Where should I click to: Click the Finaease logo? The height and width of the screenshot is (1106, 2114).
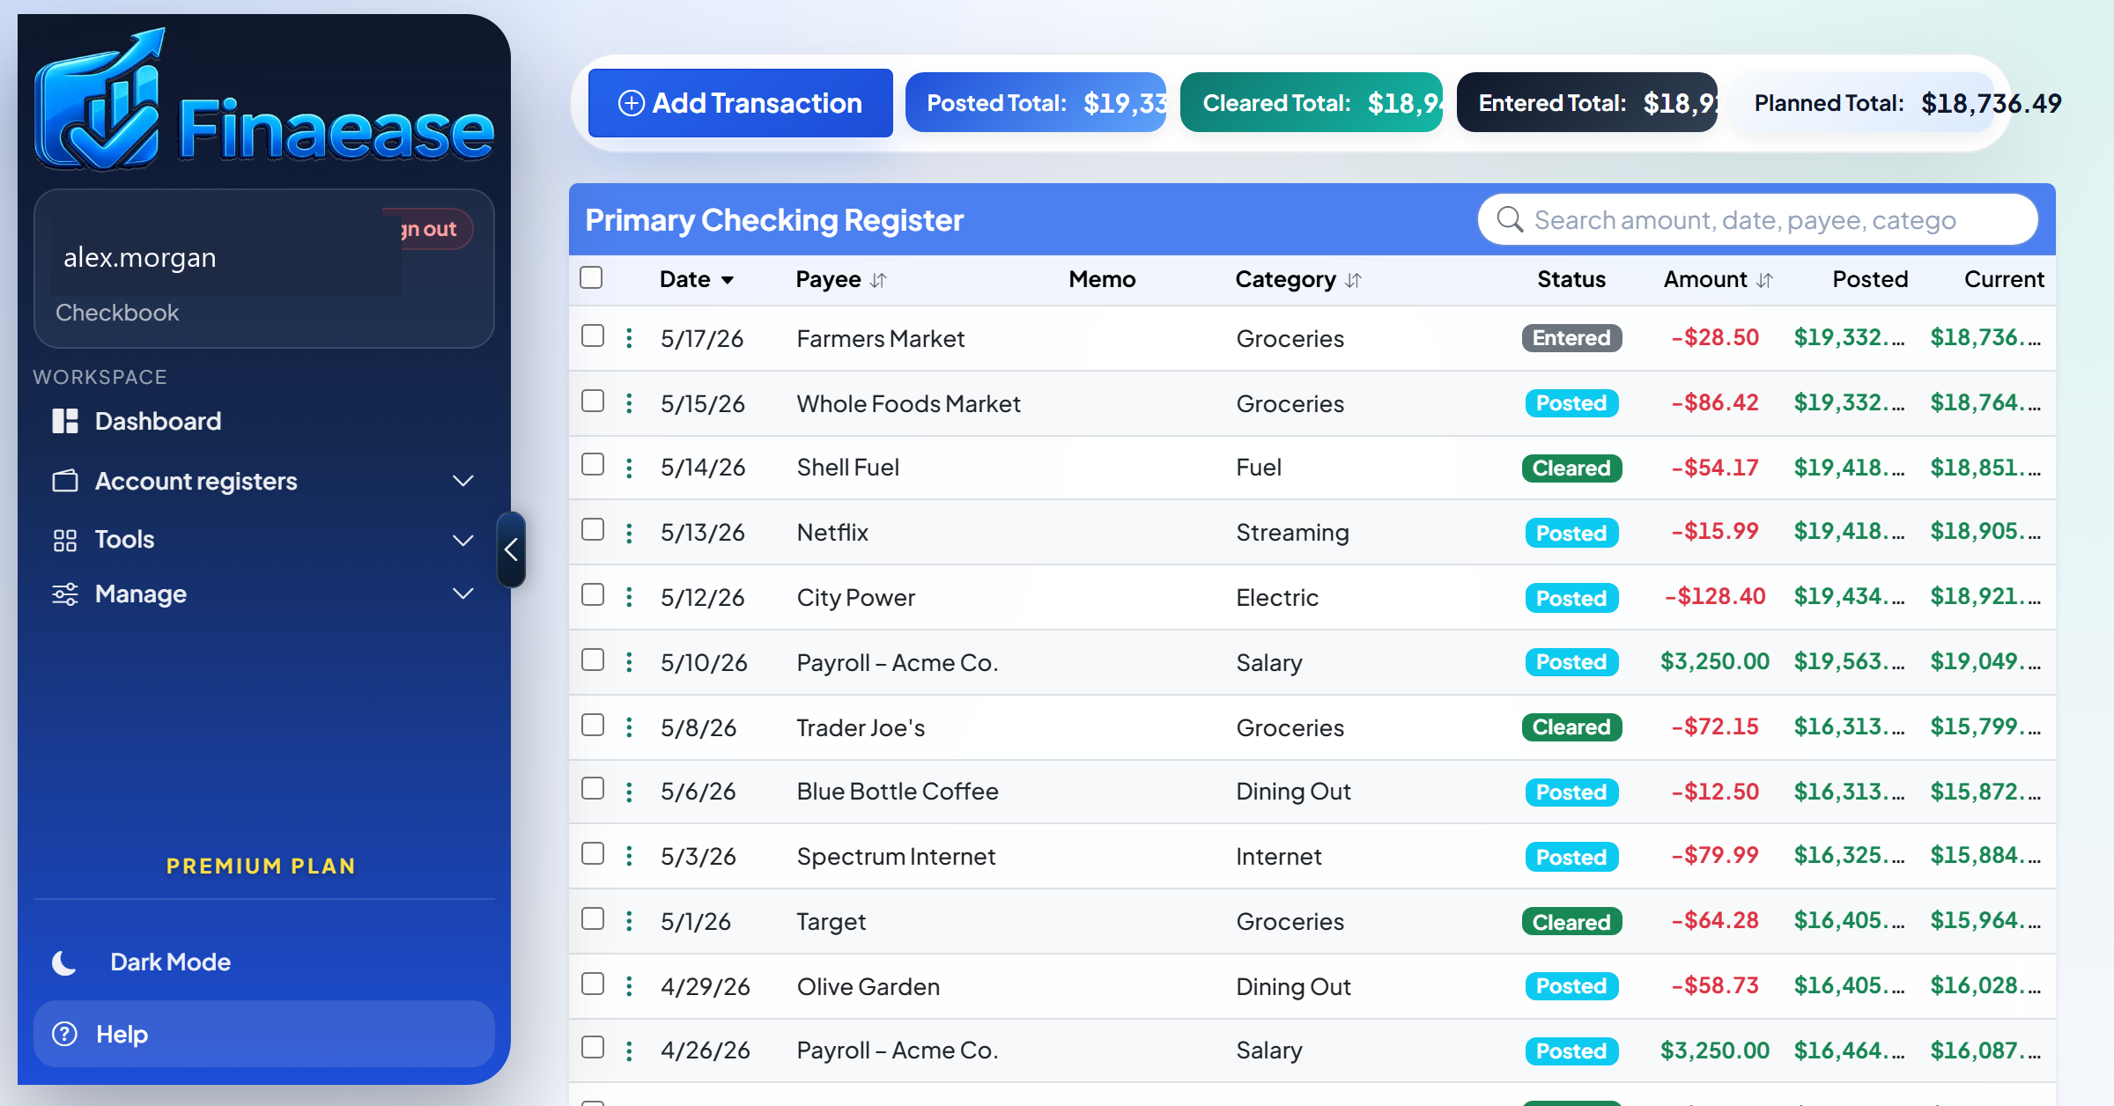(x=264, y=100)
